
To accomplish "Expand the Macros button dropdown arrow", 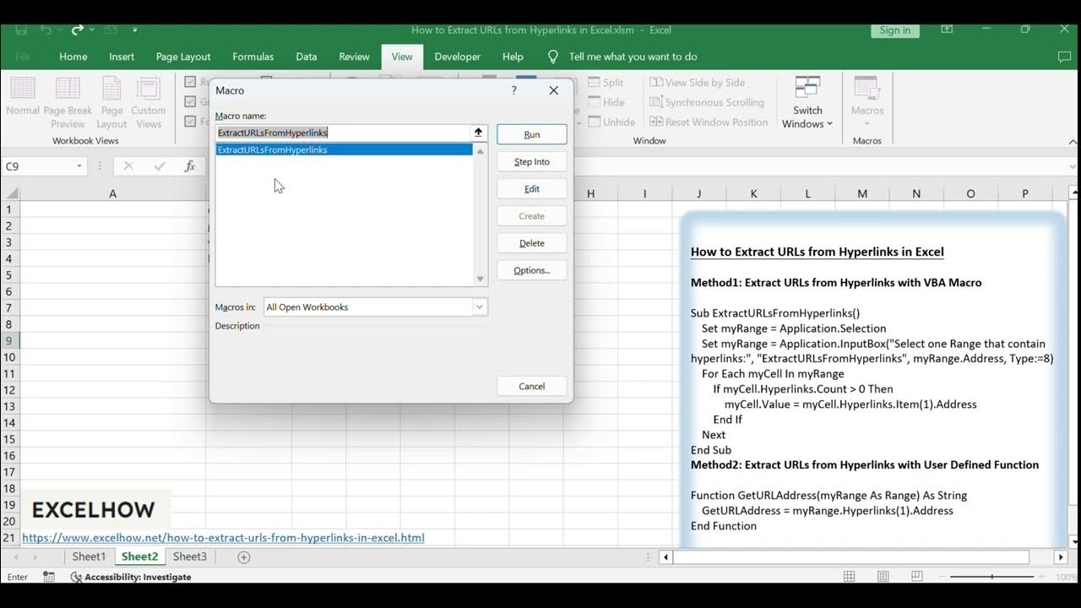I will (867, 123).
